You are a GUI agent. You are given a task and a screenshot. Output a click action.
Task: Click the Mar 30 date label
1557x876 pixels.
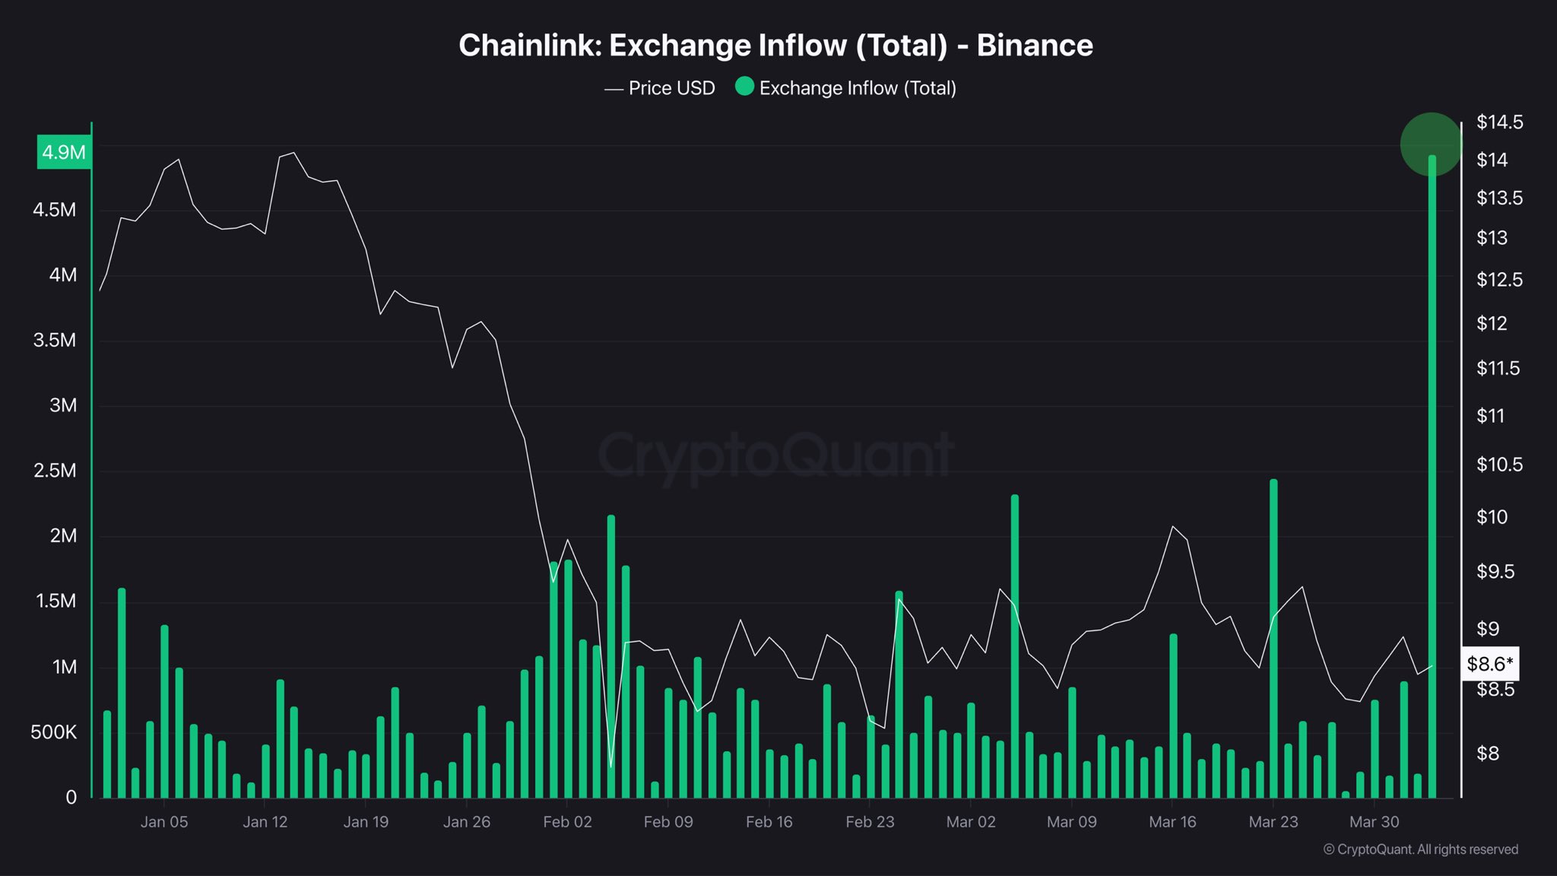pos(1374,822)
